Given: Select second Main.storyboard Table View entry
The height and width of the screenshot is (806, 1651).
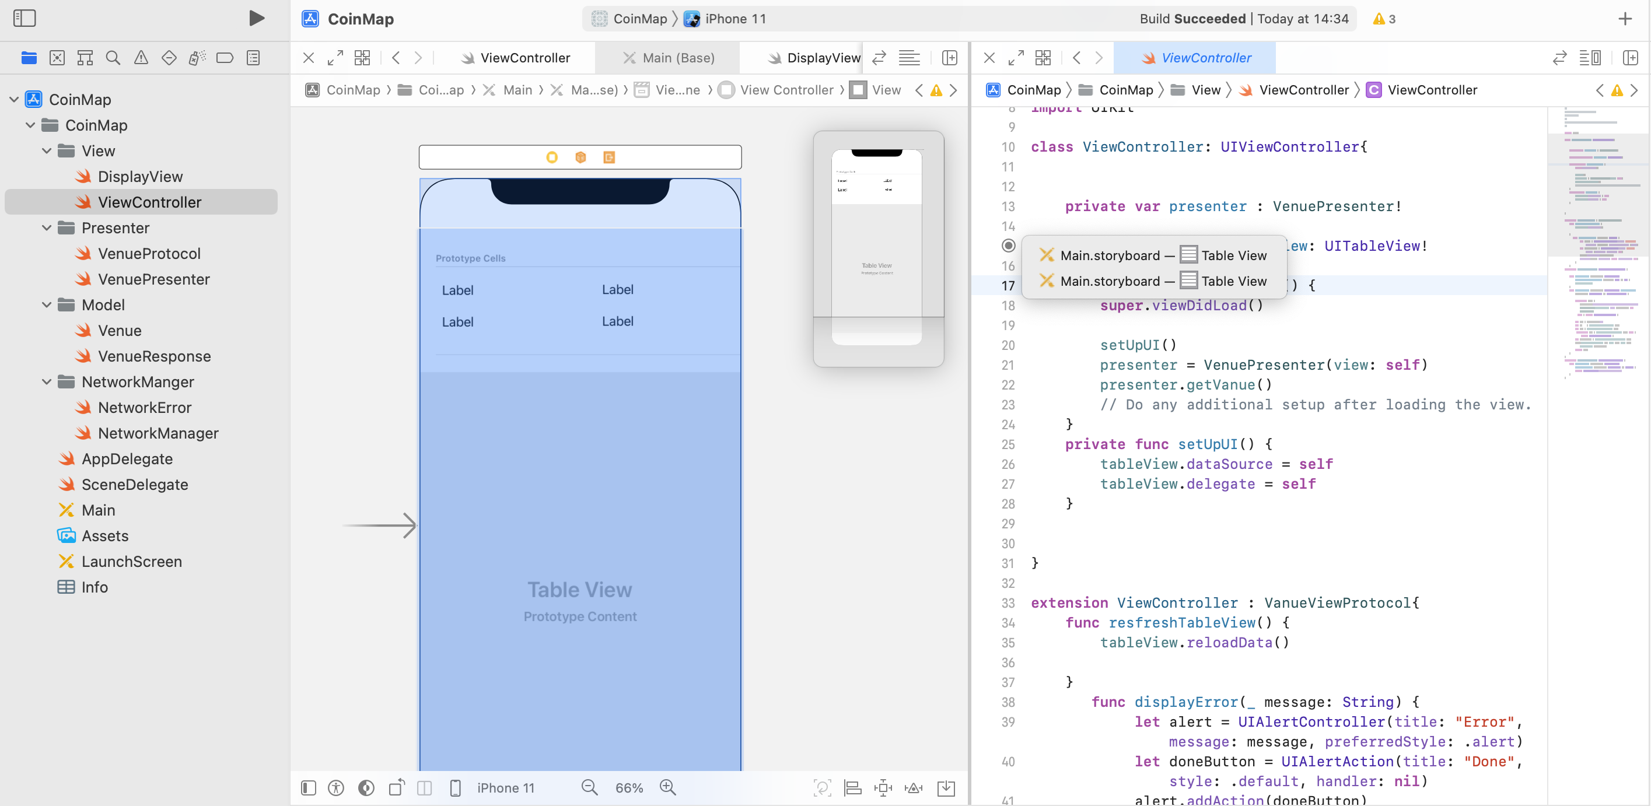Looking at the screenshot, I should [1153, 281].
